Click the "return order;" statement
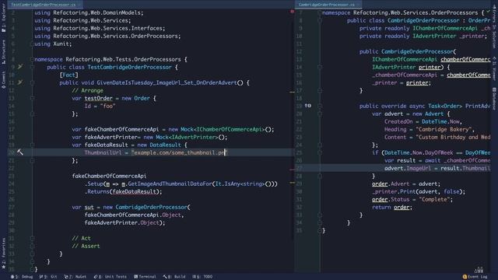The height and width of the screenshot is (280, 498). 392,207
